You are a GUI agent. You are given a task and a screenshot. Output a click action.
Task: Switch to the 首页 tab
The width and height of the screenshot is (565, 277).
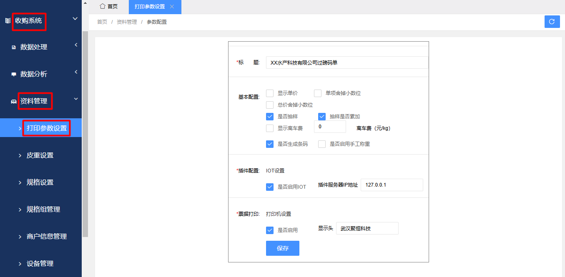tap(108, 7)
